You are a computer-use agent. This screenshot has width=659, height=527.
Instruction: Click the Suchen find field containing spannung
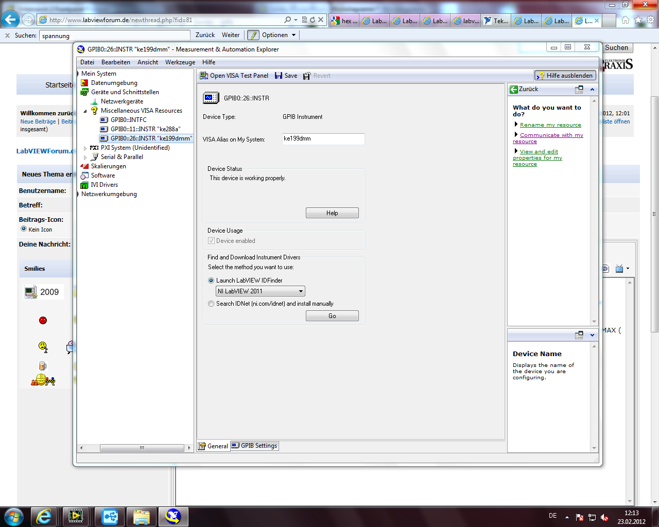coord(114,36)
